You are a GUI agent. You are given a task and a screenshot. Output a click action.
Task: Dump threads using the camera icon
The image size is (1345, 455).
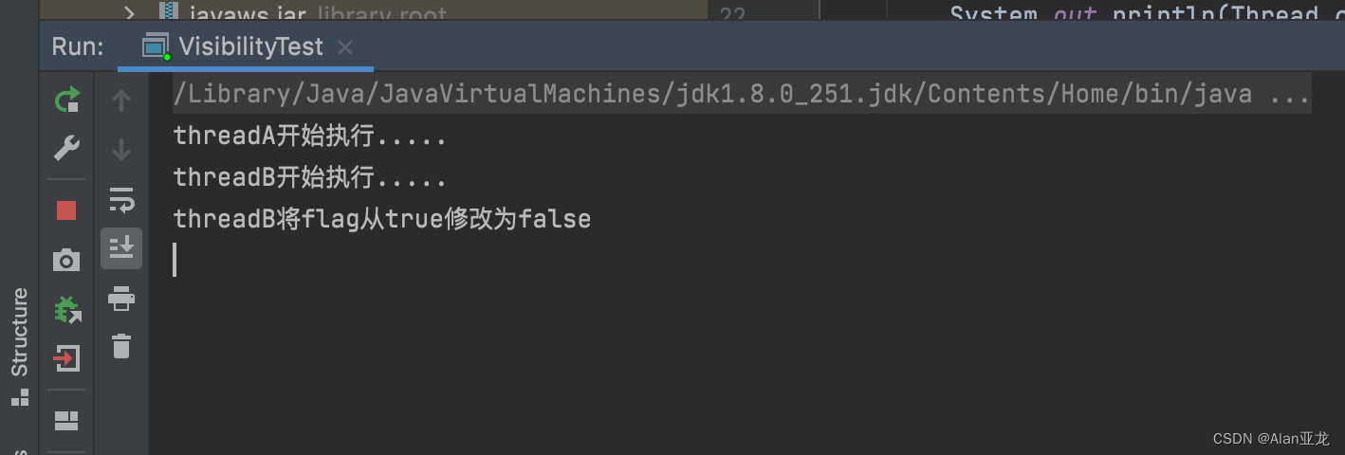[66, 260]
